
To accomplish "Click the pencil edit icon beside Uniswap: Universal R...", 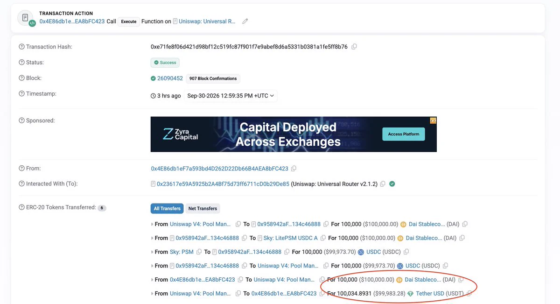I will tap(245, 21).
